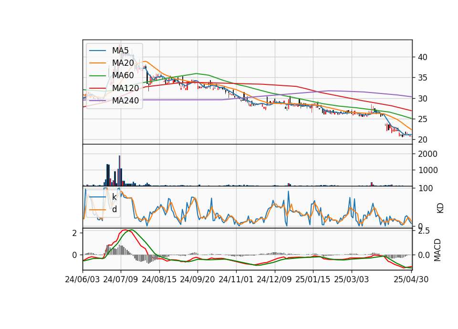Click the MACD axis title
This screenshot has width=458, height=329.
(x=437, y=250)
